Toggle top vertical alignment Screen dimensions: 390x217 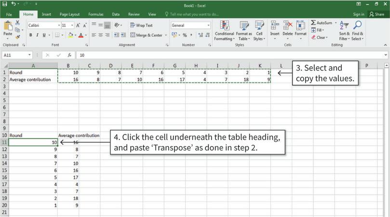[x=94, y=25]
